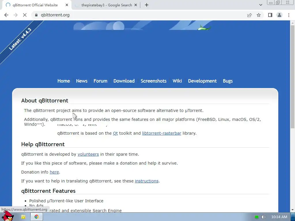The height and width of the screenshot is (221, 295).
Task: Visit the Forum link
Action: click(x=100, y=81)
